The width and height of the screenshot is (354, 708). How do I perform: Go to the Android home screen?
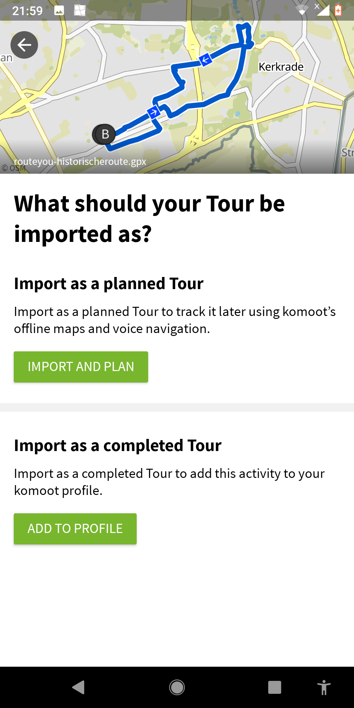pos(177,687)
